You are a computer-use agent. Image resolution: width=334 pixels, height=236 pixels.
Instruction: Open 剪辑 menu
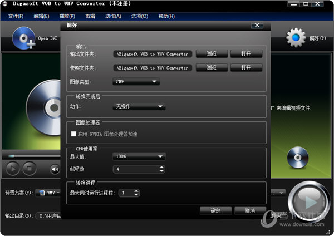point(90,16)
